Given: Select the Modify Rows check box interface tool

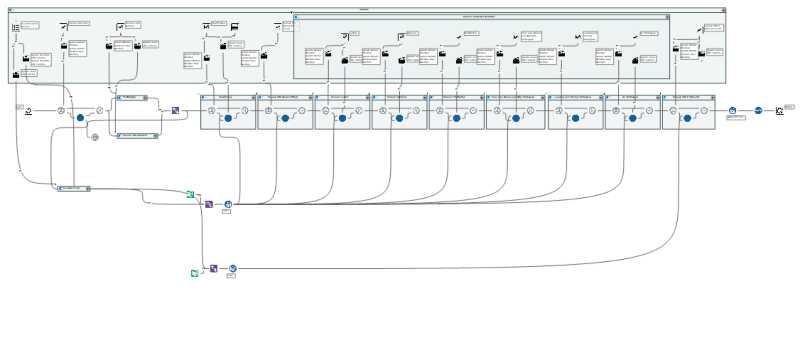Looking at the screenshot, I should (206, 27).
